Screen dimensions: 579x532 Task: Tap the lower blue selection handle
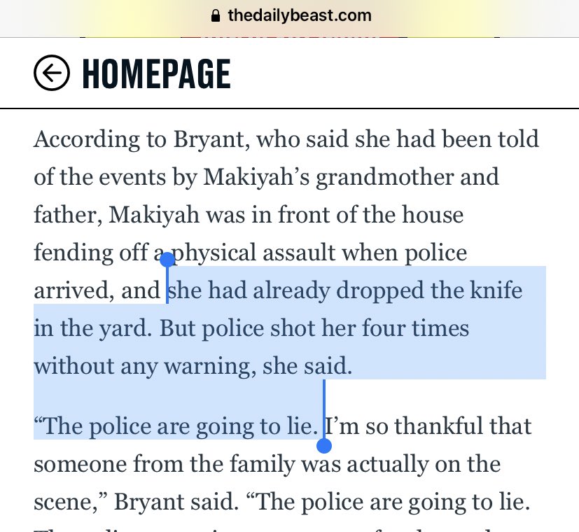pyautogui.click(x=324, y=446)
